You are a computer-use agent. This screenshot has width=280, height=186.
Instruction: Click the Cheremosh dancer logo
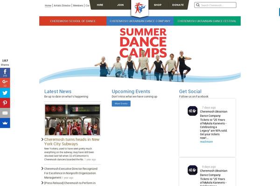140,8
